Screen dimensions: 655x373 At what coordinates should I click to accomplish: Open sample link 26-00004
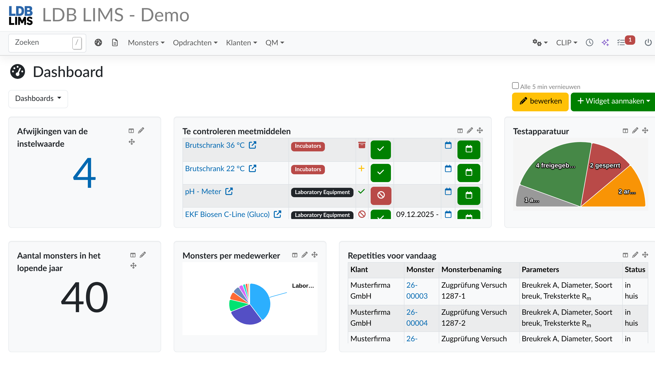[x=417, y=318]
